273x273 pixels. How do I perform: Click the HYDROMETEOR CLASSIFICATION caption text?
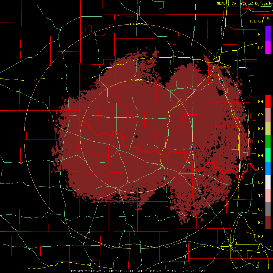[x=106, y=271]
